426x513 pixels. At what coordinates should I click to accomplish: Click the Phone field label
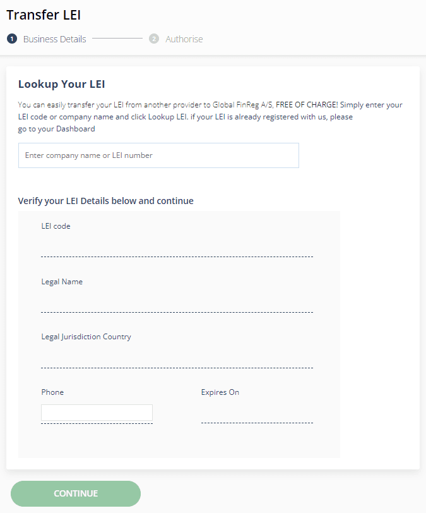pos(52,392)
